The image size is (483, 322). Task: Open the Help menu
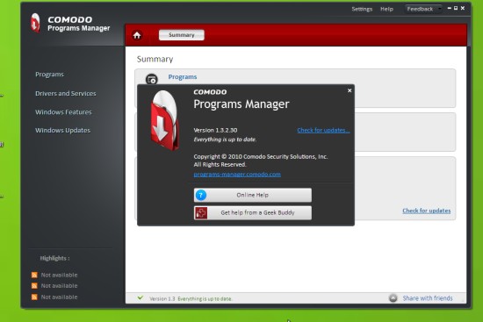386,9
